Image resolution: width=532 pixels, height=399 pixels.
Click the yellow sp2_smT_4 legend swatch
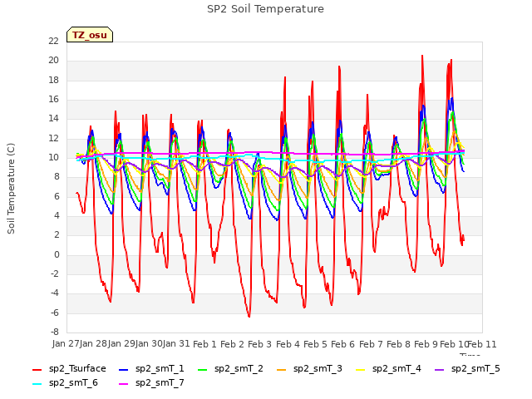pyautogui.click(x=360, y=369)
